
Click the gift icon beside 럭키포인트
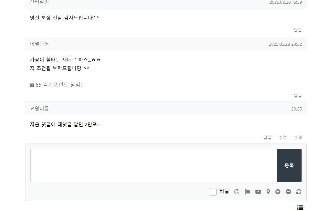click(x=32, y=85)
